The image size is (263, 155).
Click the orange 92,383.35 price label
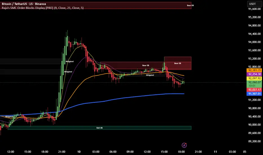[254, 70]
